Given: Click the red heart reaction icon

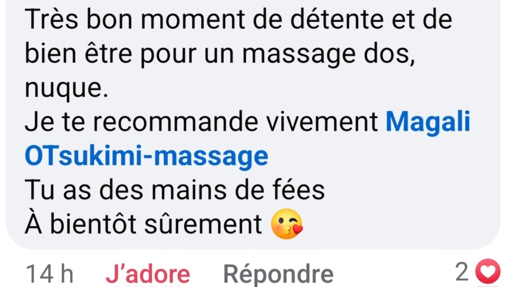Looking at the screenshot, I should pos(488,272).
